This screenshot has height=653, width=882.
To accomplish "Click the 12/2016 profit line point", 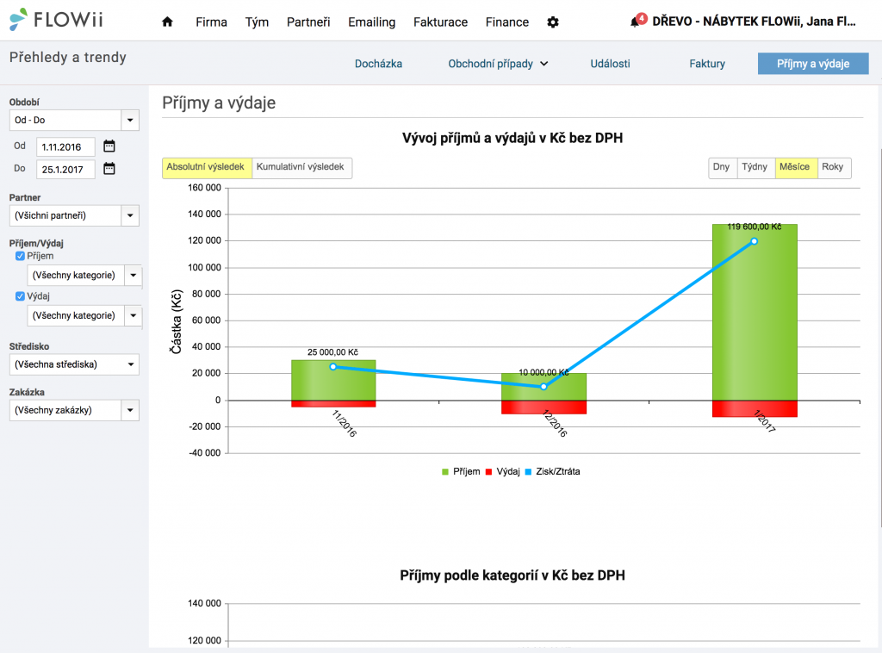I will tap(543, 387).
